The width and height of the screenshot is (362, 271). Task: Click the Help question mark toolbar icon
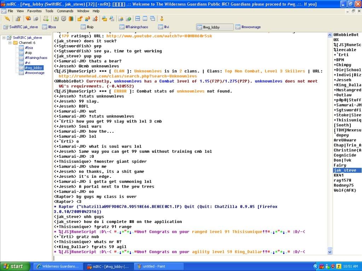(162, 19)
